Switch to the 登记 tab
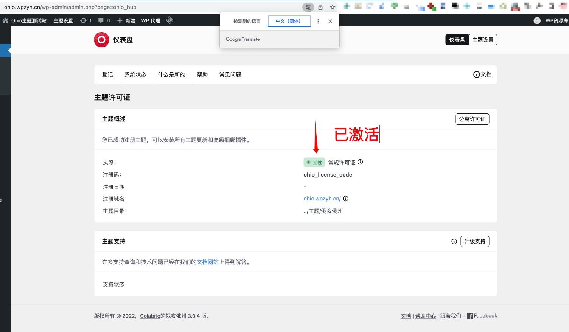This screenshot has height=332, width=569. (107, 74)
